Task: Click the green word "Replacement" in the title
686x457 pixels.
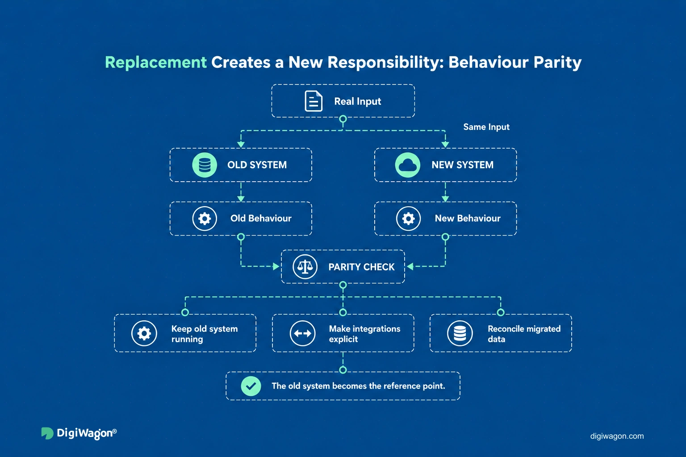Action: [156, 62]
